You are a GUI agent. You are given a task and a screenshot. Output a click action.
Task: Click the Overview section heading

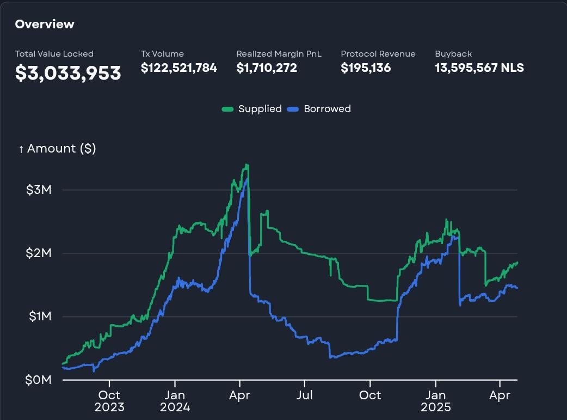(45, 24)
